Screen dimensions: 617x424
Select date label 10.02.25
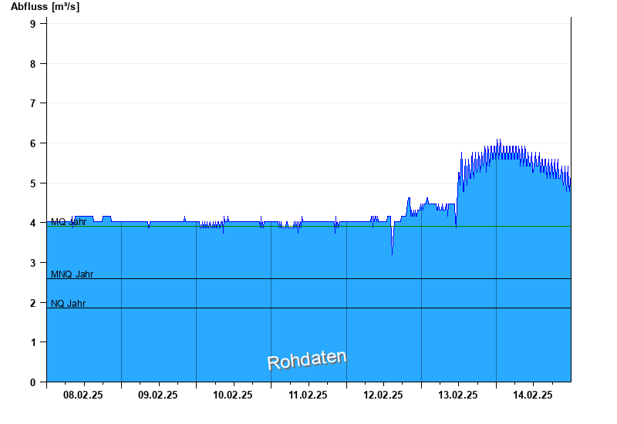pyautogui.click(x=233, y=395)
